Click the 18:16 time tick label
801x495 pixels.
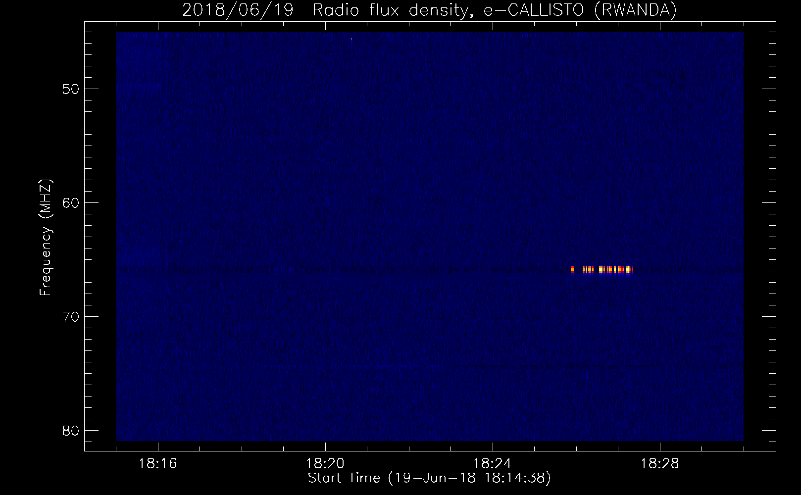(x=158, y=464)
